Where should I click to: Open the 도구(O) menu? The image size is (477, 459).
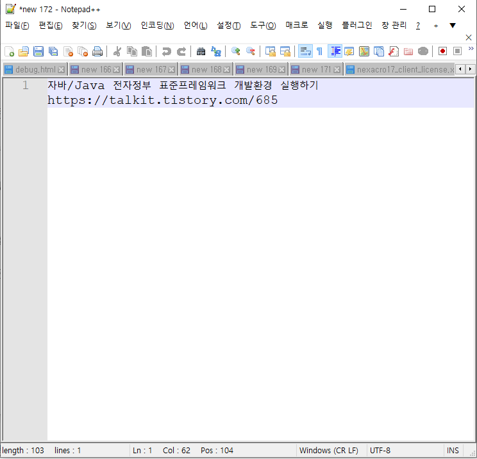point(263,25)
